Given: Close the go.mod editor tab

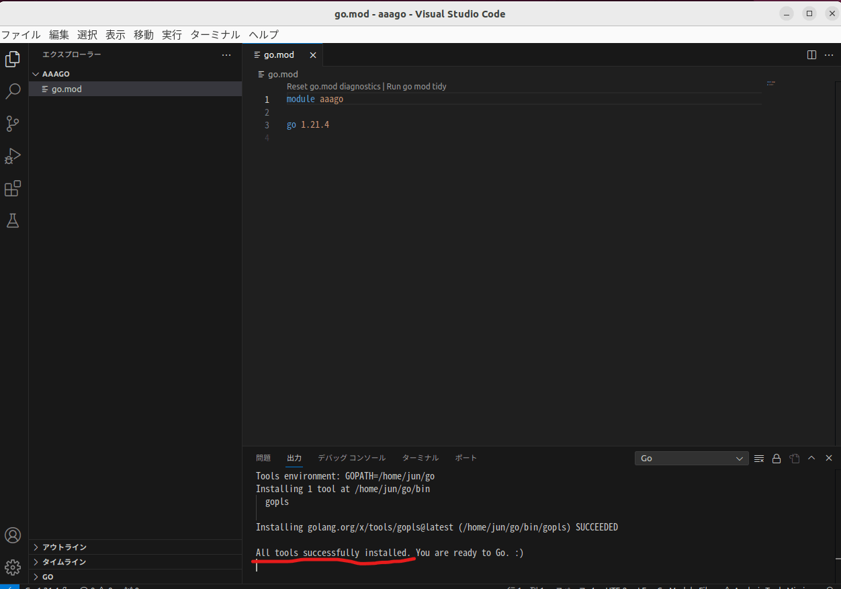Looking at the screenshot, I should [x=313, y=55].
